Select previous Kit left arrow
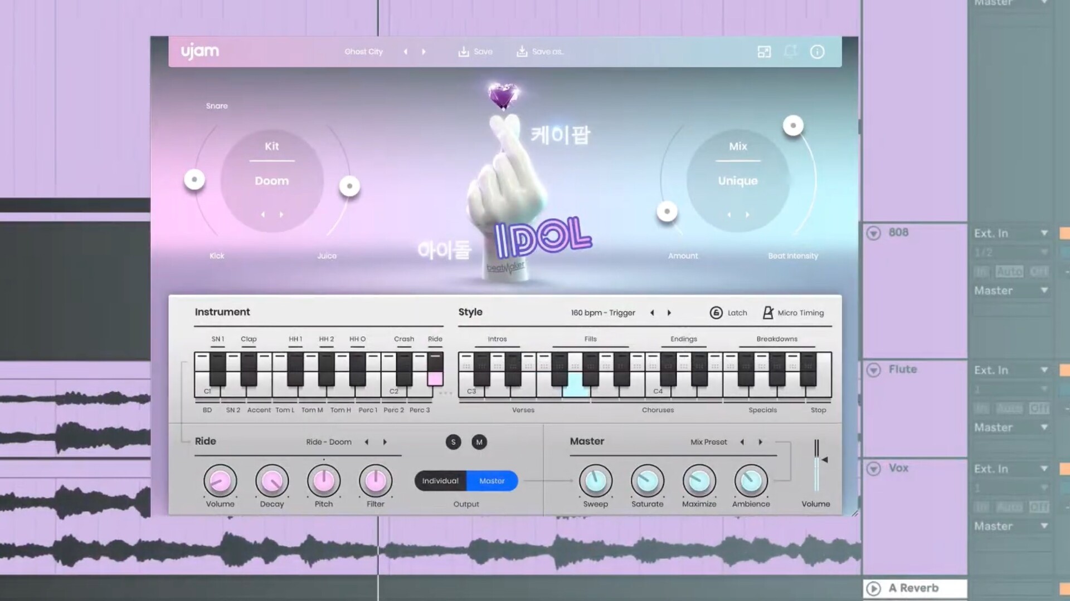This screenshot has width=1070, height=601. tap(263, 214)
